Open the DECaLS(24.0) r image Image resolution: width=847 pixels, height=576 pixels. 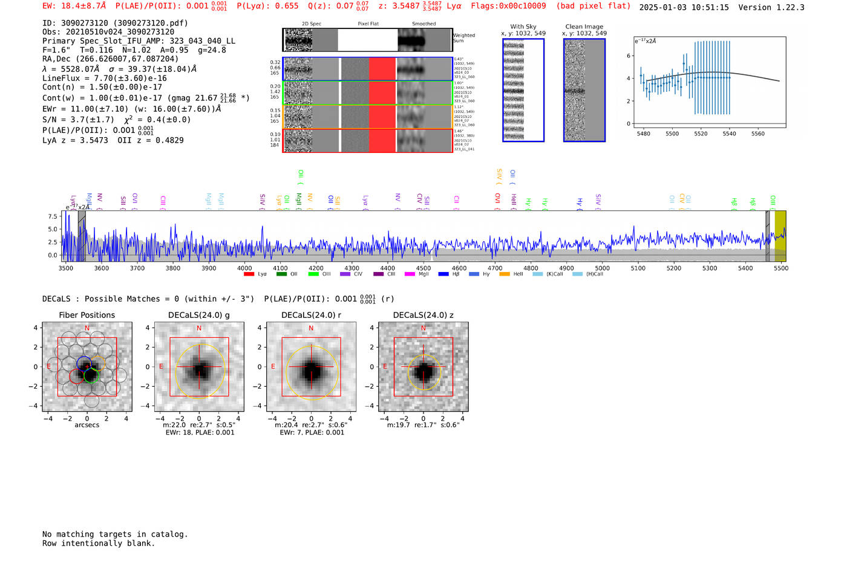(311, 367)
